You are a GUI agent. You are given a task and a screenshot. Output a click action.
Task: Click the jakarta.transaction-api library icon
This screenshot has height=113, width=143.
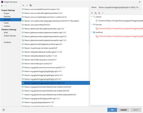23,40
